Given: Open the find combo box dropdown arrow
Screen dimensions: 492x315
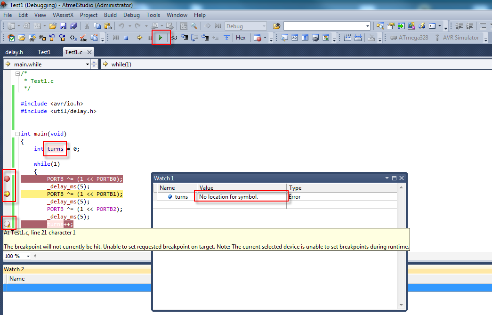Looking at the screenshot, I should 367,26.
